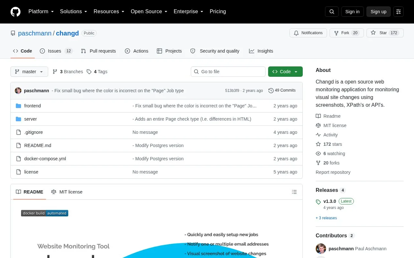Click the commit history clock icon

coord(271,91)
